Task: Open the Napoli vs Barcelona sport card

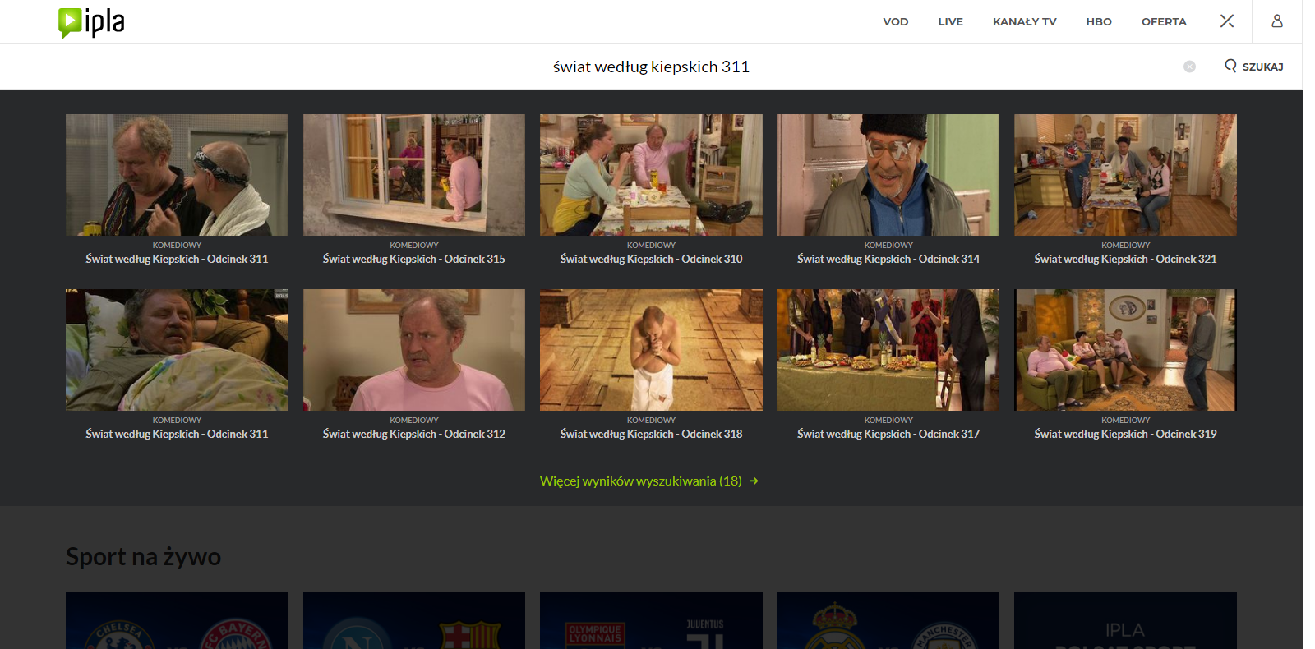Action: pos(414,621)
